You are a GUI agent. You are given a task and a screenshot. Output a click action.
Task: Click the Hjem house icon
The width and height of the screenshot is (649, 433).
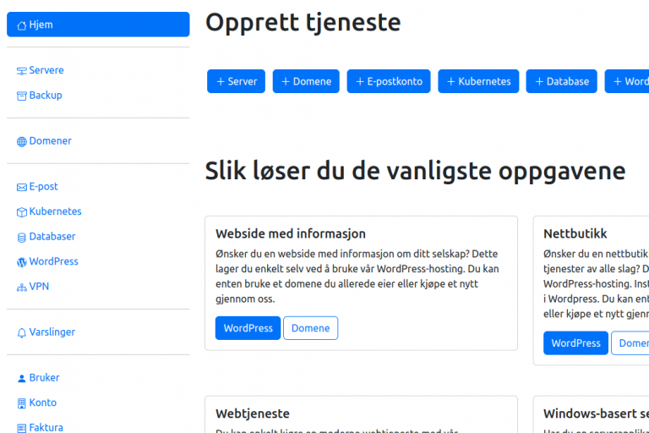click(x=22, y=25)
